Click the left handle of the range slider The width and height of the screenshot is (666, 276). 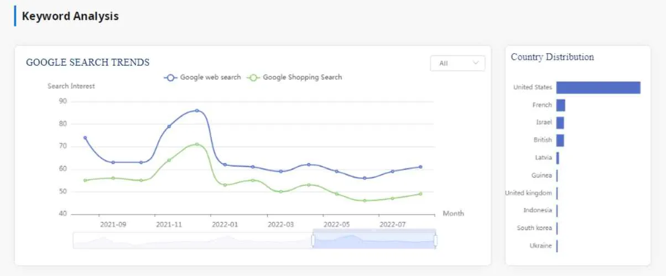[313, 241]
